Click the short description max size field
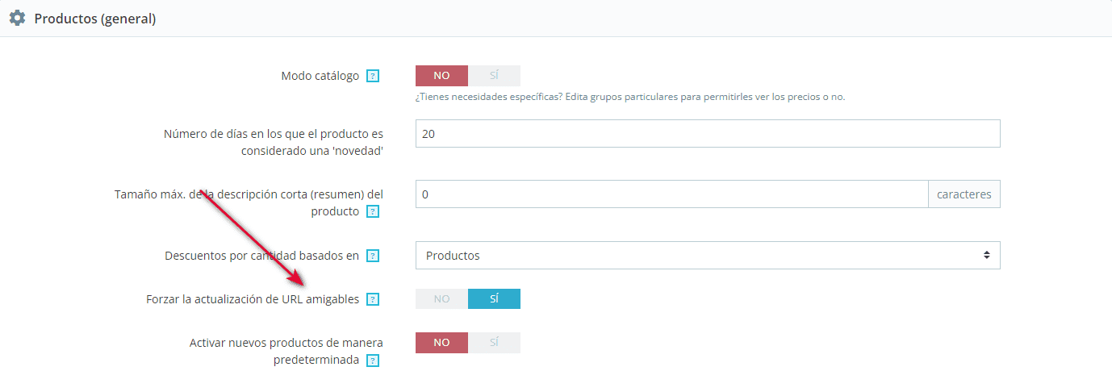Viewport: 1112px width, 392px height. tap(671, 194)
